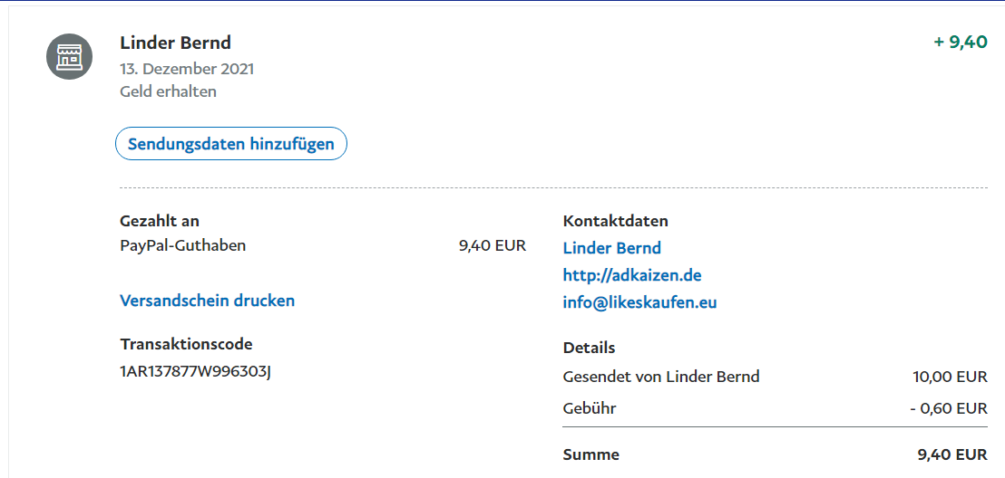1005x478 pixels.
Task: Open the http://adkaizen.de website link
Action: tap(632, 275)
